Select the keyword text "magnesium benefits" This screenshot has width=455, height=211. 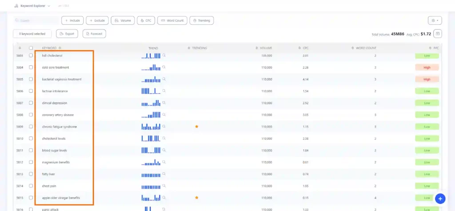[56, 162]
